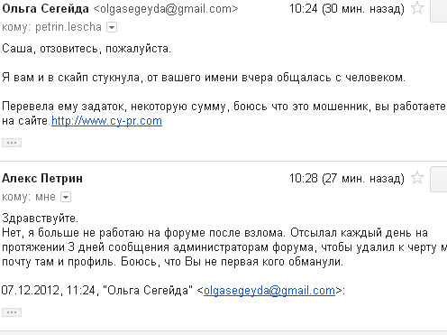Click reply button beside second message star
This screenshot has width=447, height=335.
[439, 180]
